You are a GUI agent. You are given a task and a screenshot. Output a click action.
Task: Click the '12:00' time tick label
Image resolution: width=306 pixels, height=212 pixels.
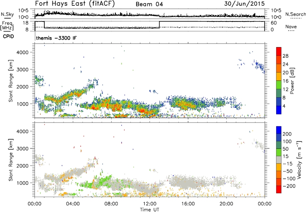150,204
